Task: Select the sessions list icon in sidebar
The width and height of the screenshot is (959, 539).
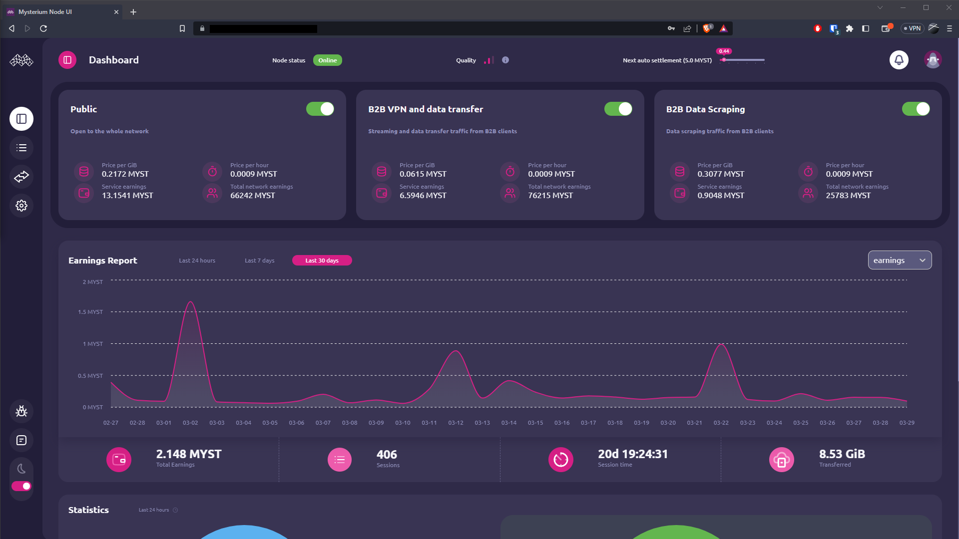Action: [x=21, y=147]
